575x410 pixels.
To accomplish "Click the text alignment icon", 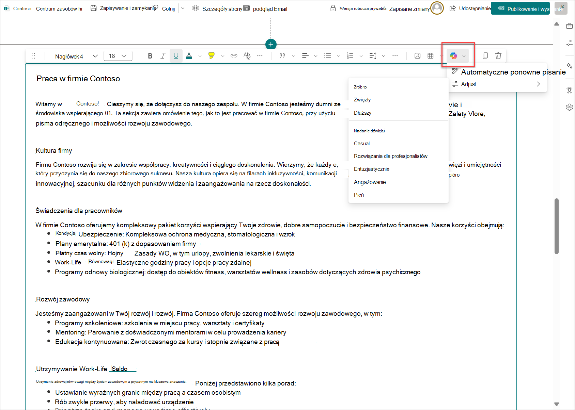I will click(305, 56).
